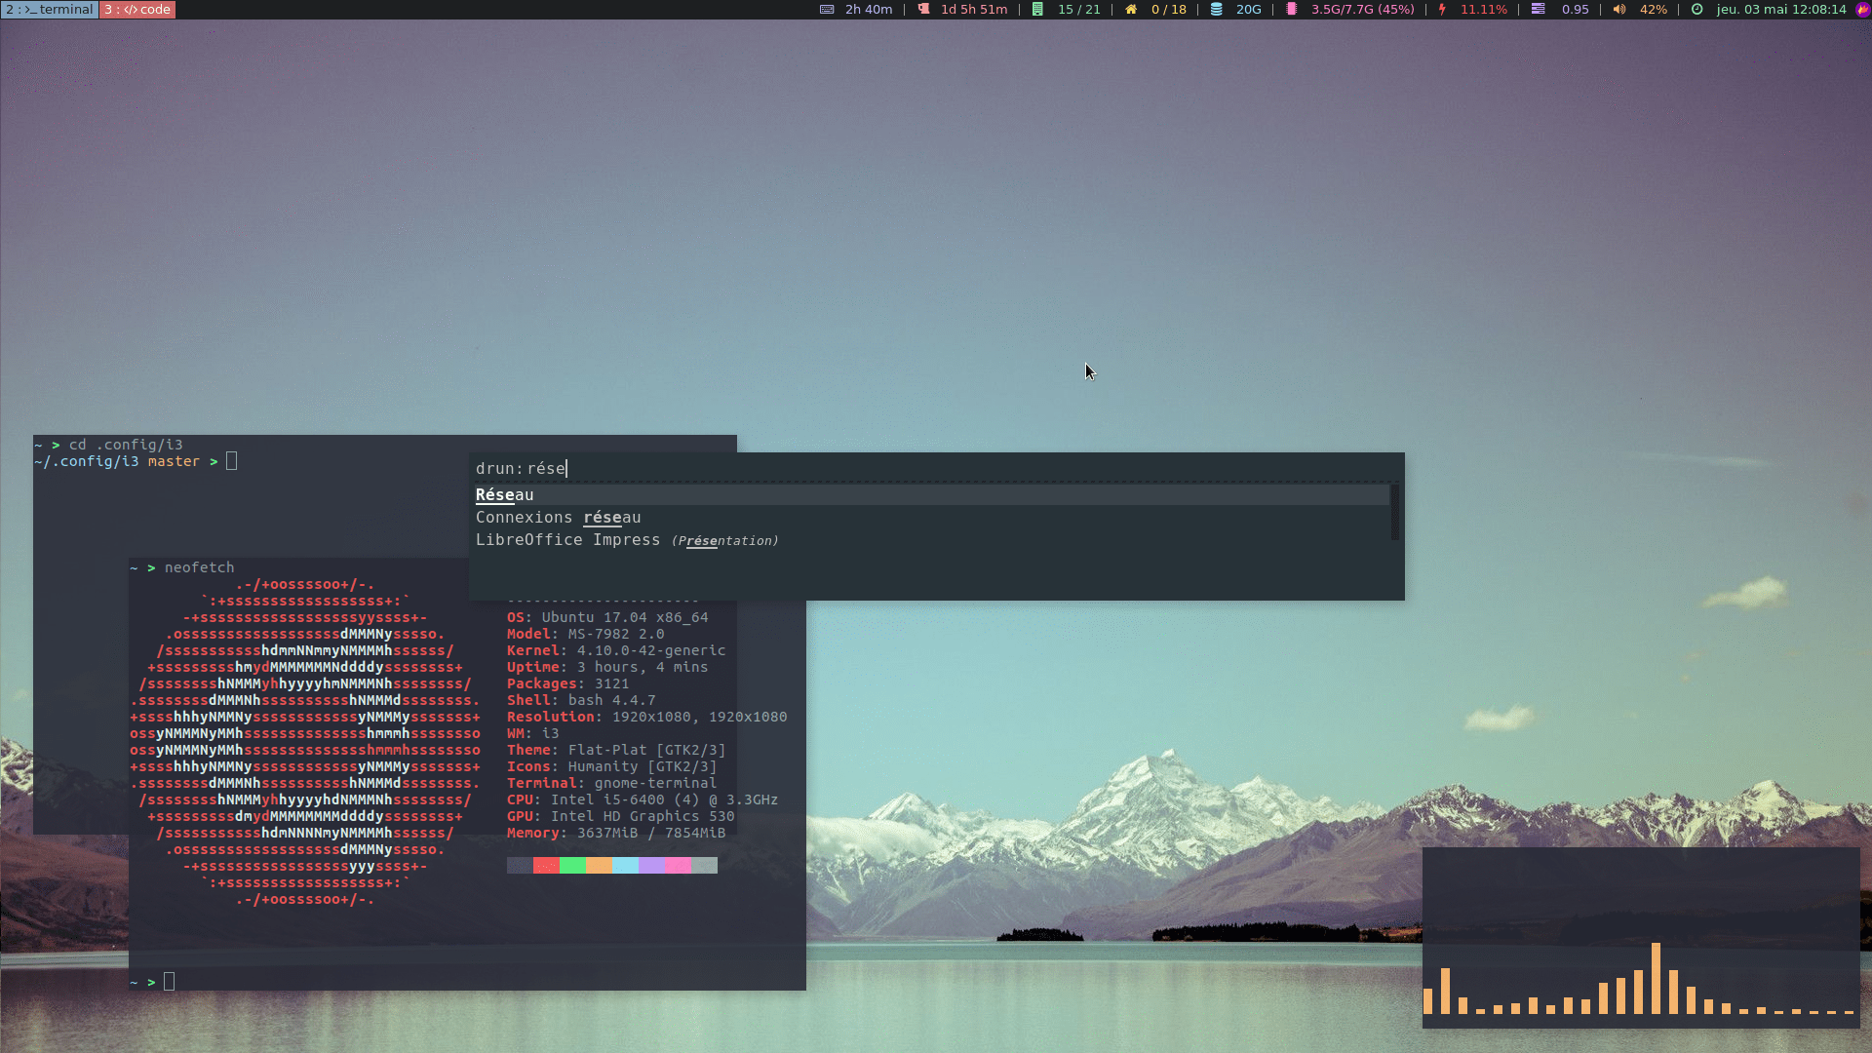Click the purple neofetch color block
This screenshot has height=1053, width=1872.
point(651,866)
